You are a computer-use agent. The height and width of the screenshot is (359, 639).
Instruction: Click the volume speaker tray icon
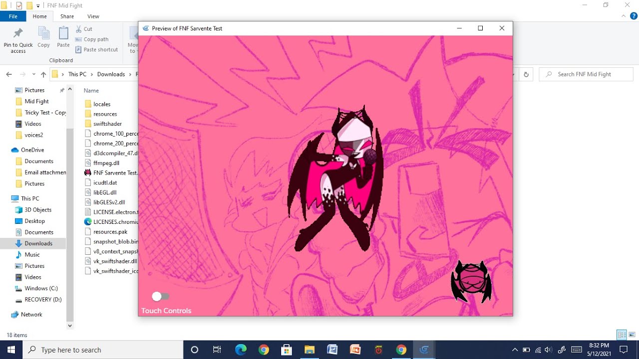coord(549,350)
